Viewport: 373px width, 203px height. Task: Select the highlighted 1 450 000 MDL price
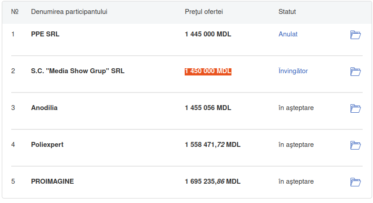tap(208, 71)
